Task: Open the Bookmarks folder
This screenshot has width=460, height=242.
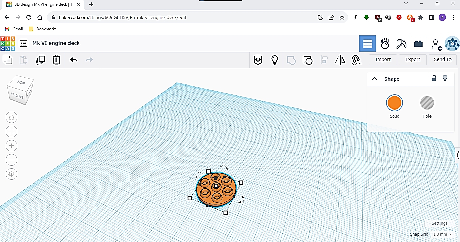Action: coord(43,29)
